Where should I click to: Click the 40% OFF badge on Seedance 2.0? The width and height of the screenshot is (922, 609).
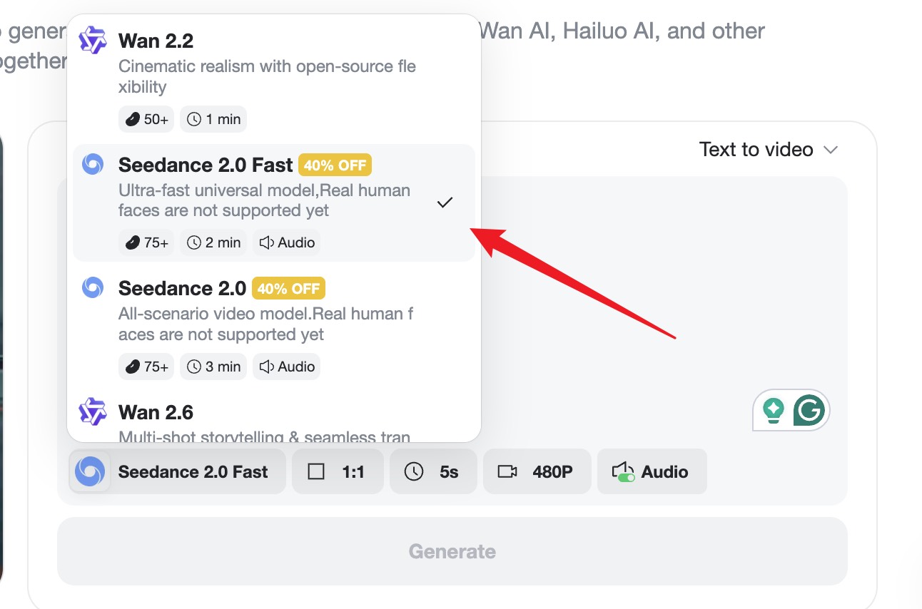tap(288, 288)
